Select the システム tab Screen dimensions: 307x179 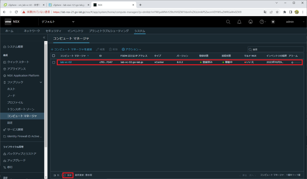coord(140,31)
